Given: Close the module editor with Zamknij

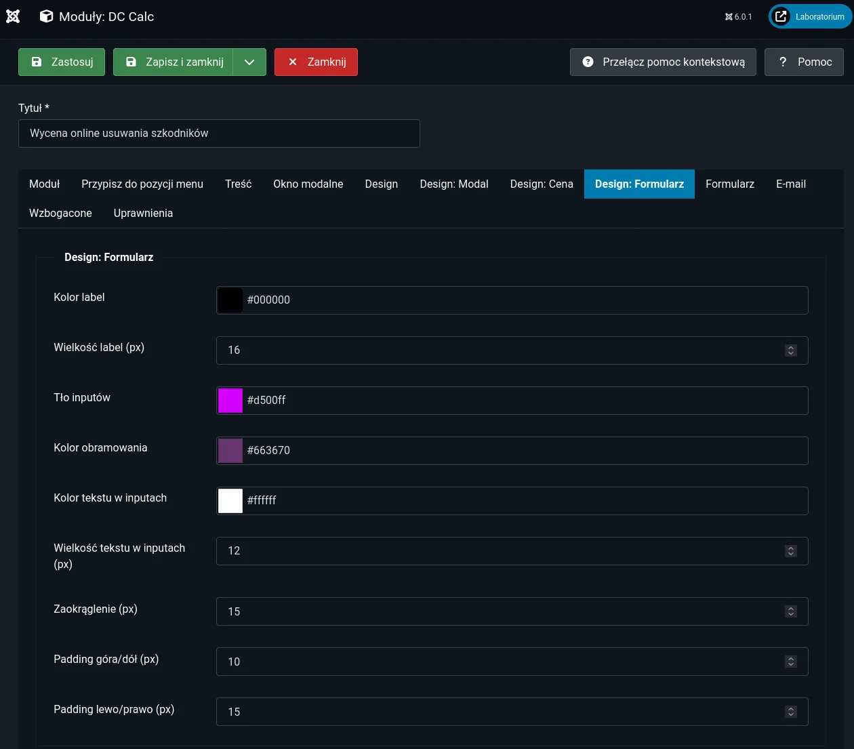Looking at the screenshot, I should coord(316,62).
